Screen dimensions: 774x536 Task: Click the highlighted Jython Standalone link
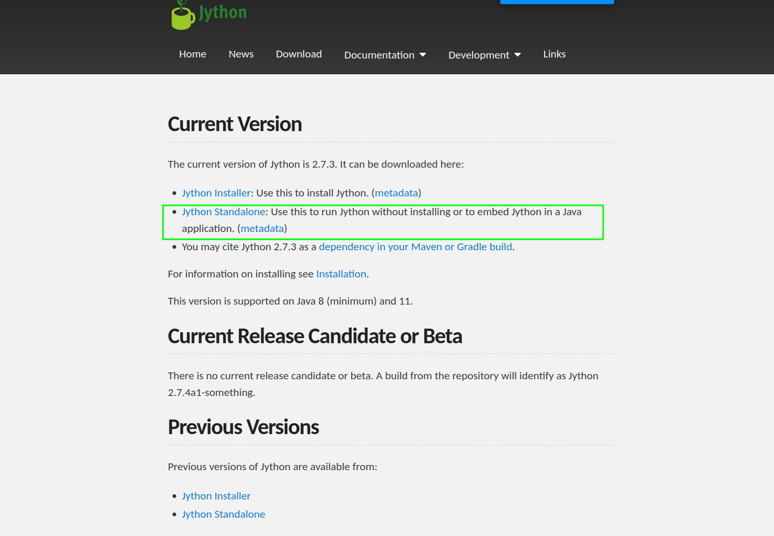[x=223, y=212]
